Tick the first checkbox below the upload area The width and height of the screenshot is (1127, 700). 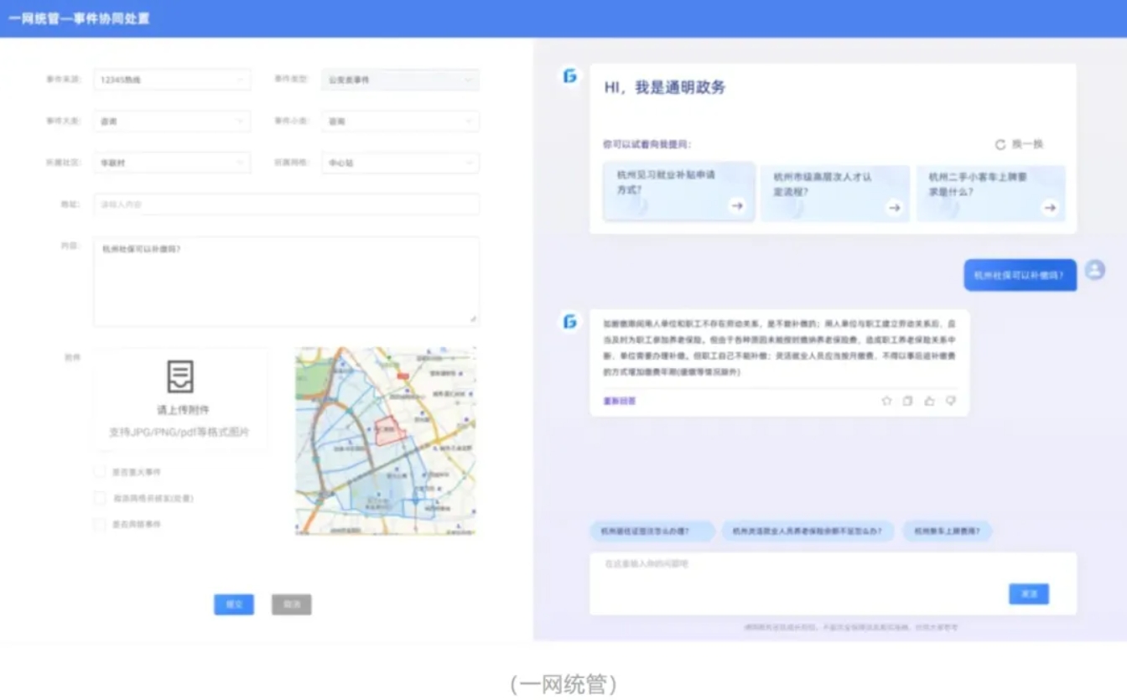coord(100,472)
